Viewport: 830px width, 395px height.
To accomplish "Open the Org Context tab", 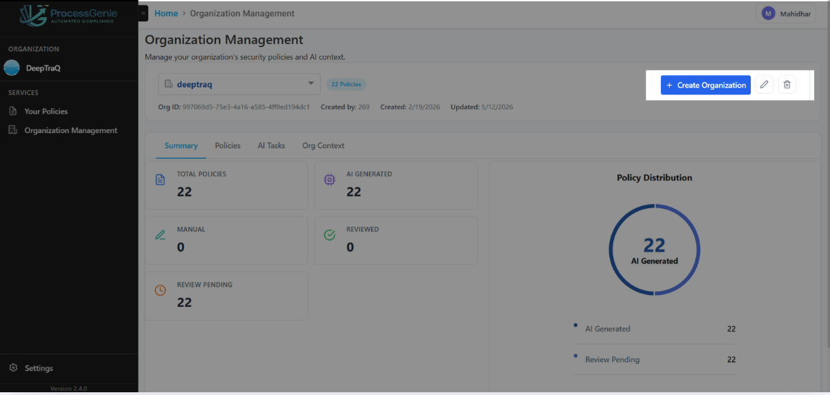I will tap(323, 145).
